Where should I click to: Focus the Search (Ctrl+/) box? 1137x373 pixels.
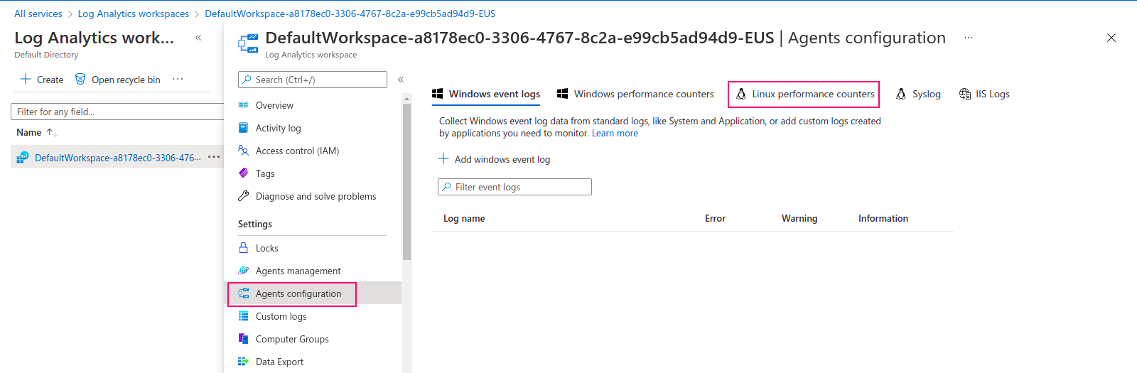click(x=313, y=80)
